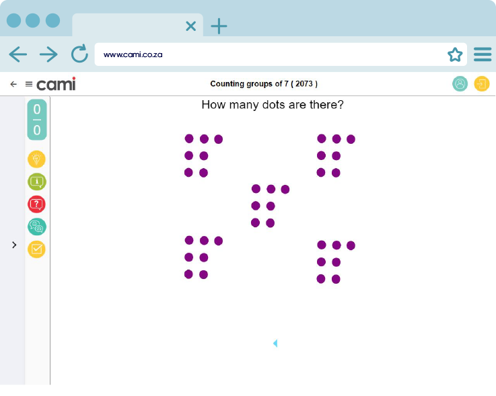Screen dimensions: 496x396
Task: Click the Cami back arrow
Action: [x=13, y=84]
